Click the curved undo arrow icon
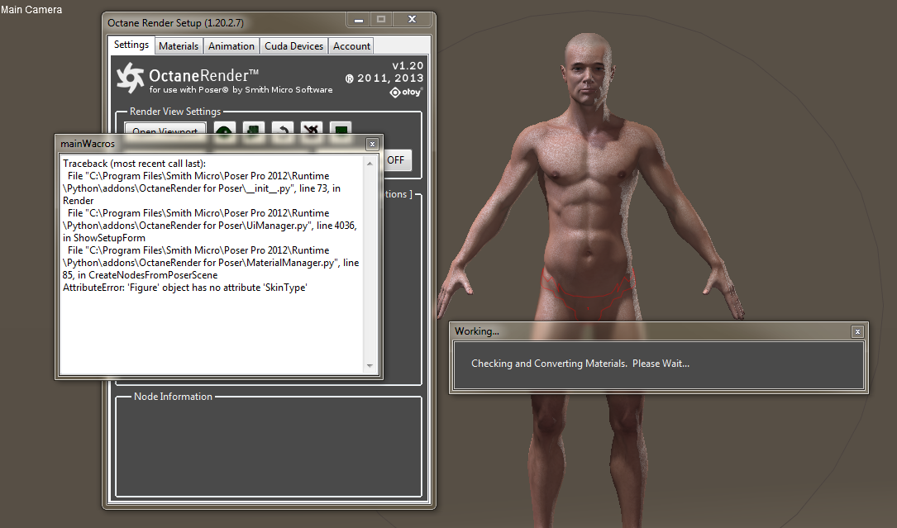The width and height of the screenshot is (897, 528). 283,129
